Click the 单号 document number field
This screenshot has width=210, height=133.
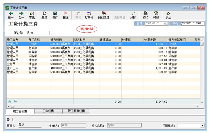[x=193, y=23]
